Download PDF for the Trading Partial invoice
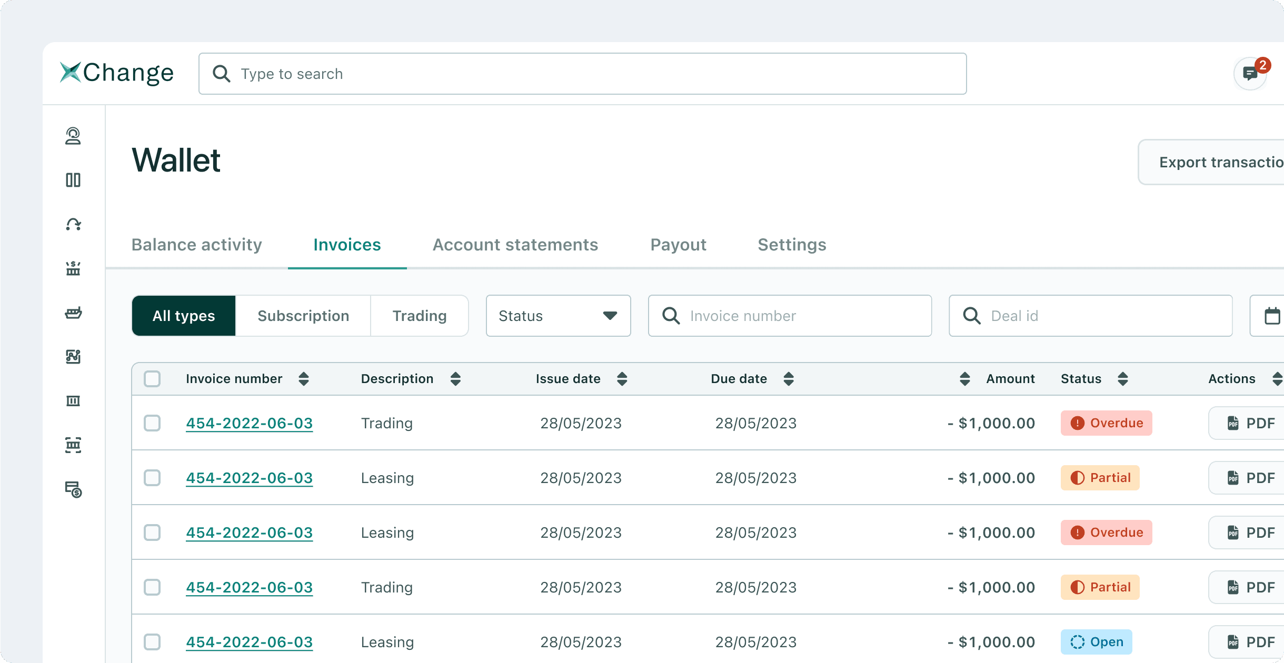This screenshot has width=1284, height=663. pyautogui.click(x=1246, y=587)
